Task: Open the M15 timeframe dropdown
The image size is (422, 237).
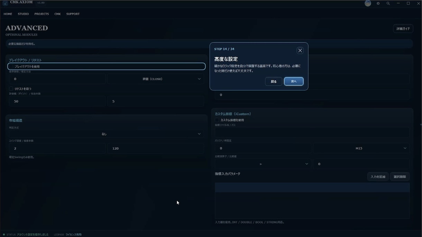Action: pyautogui.click(x=361, y=148)
